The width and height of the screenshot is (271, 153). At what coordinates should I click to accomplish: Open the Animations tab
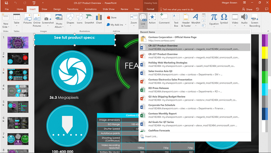[91, 9]
